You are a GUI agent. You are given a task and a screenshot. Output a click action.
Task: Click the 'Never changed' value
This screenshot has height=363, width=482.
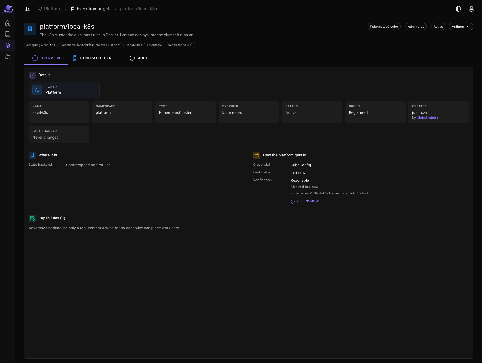pos(46,138)
